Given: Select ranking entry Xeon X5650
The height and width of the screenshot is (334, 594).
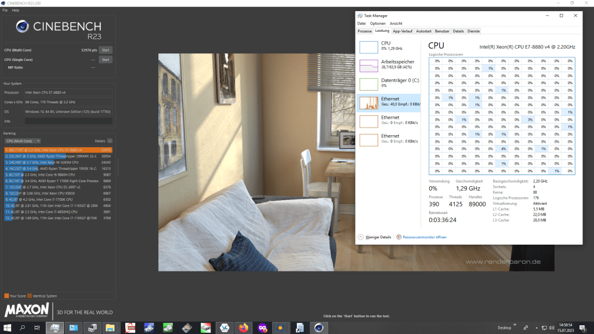Looking at the screenshot, I should click(x=59, y=193).
